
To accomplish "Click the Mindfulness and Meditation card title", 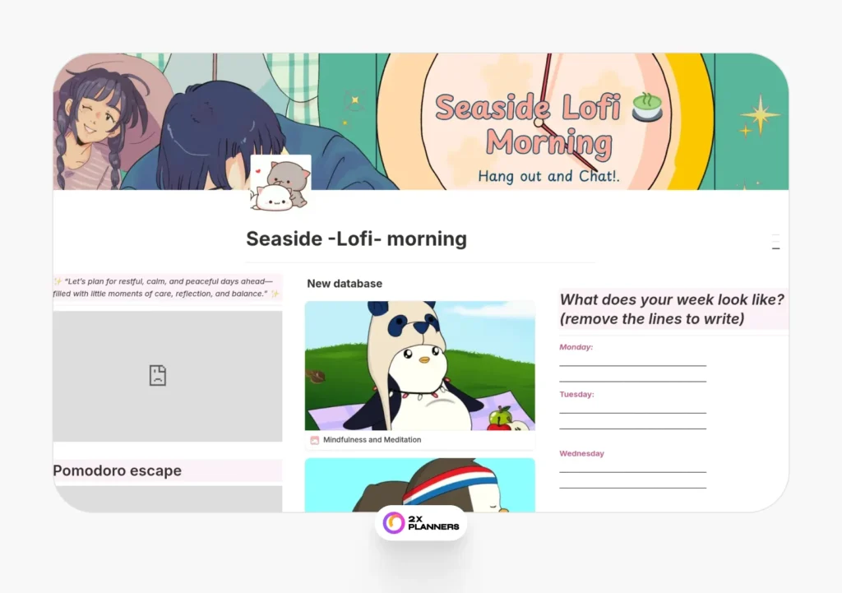I will pyautogui.click(x=372, y=440).
